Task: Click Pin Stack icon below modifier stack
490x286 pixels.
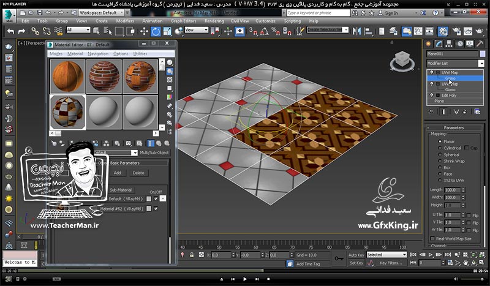Action: coord(432,111)
